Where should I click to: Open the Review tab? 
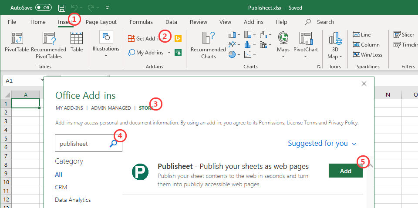(x=199, y=22)
